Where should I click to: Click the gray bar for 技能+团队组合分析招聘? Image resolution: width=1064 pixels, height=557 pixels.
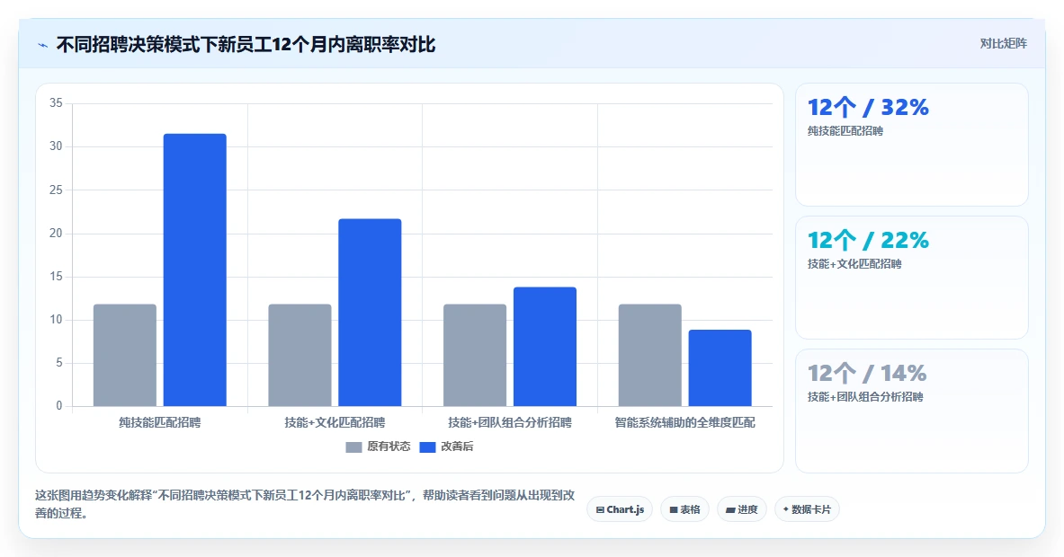[x=475, y=355]
